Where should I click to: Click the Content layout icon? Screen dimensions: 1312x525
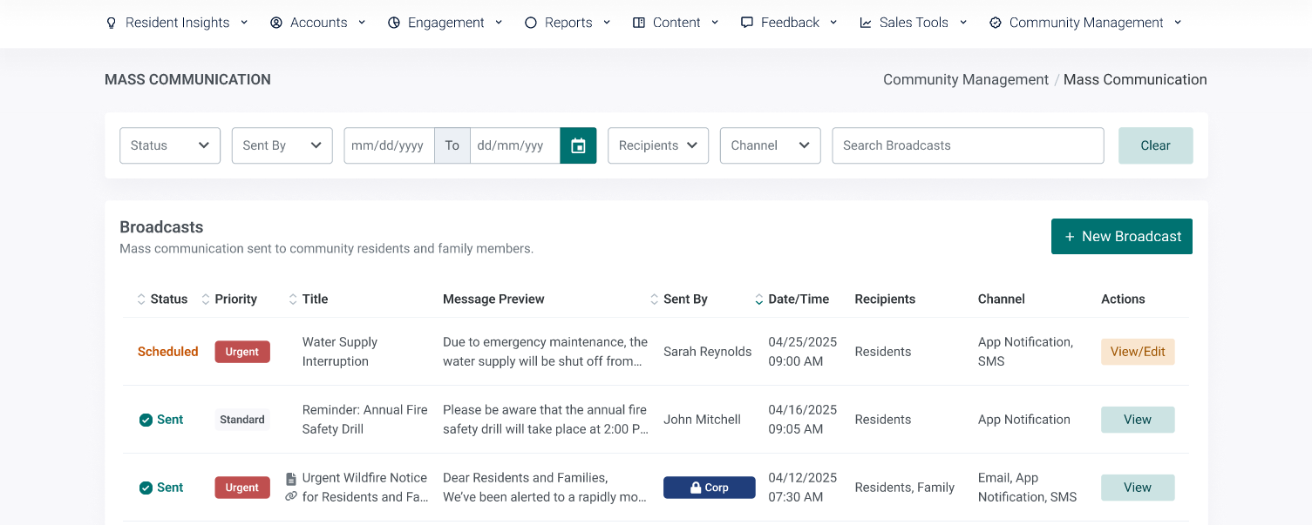(639, 23)
